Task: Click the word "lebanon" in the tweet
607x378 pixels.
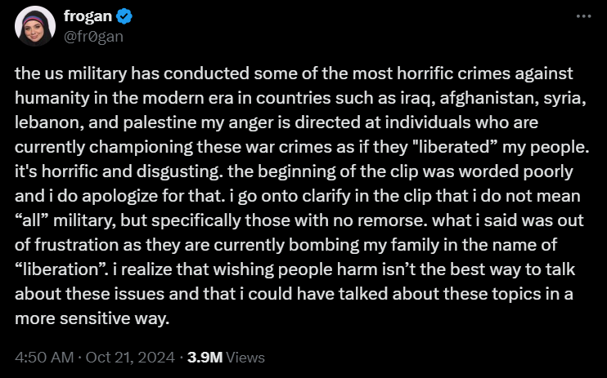Action: pyautogui.click(x=43, y=116)
